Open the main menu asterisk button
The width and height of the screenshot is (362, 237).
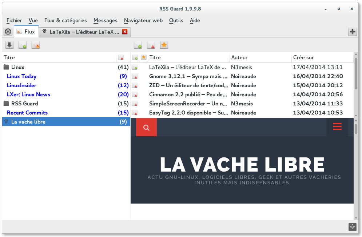(8, 32)
